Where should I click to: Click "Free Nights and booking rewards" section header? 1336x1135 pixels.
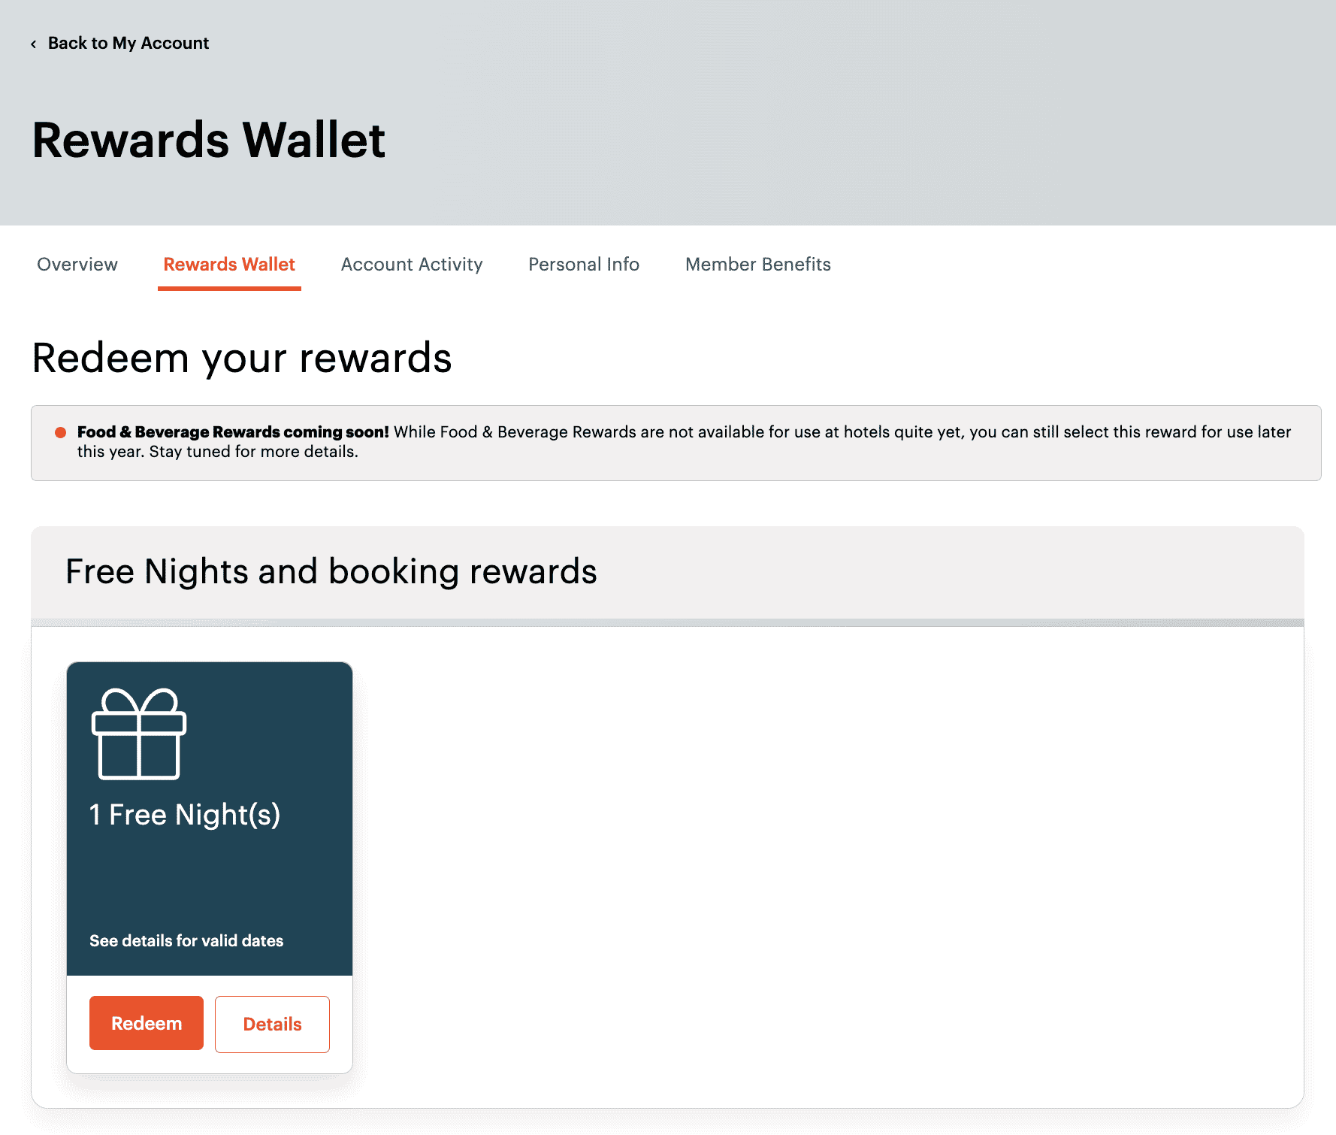click(x=331, y=572)
